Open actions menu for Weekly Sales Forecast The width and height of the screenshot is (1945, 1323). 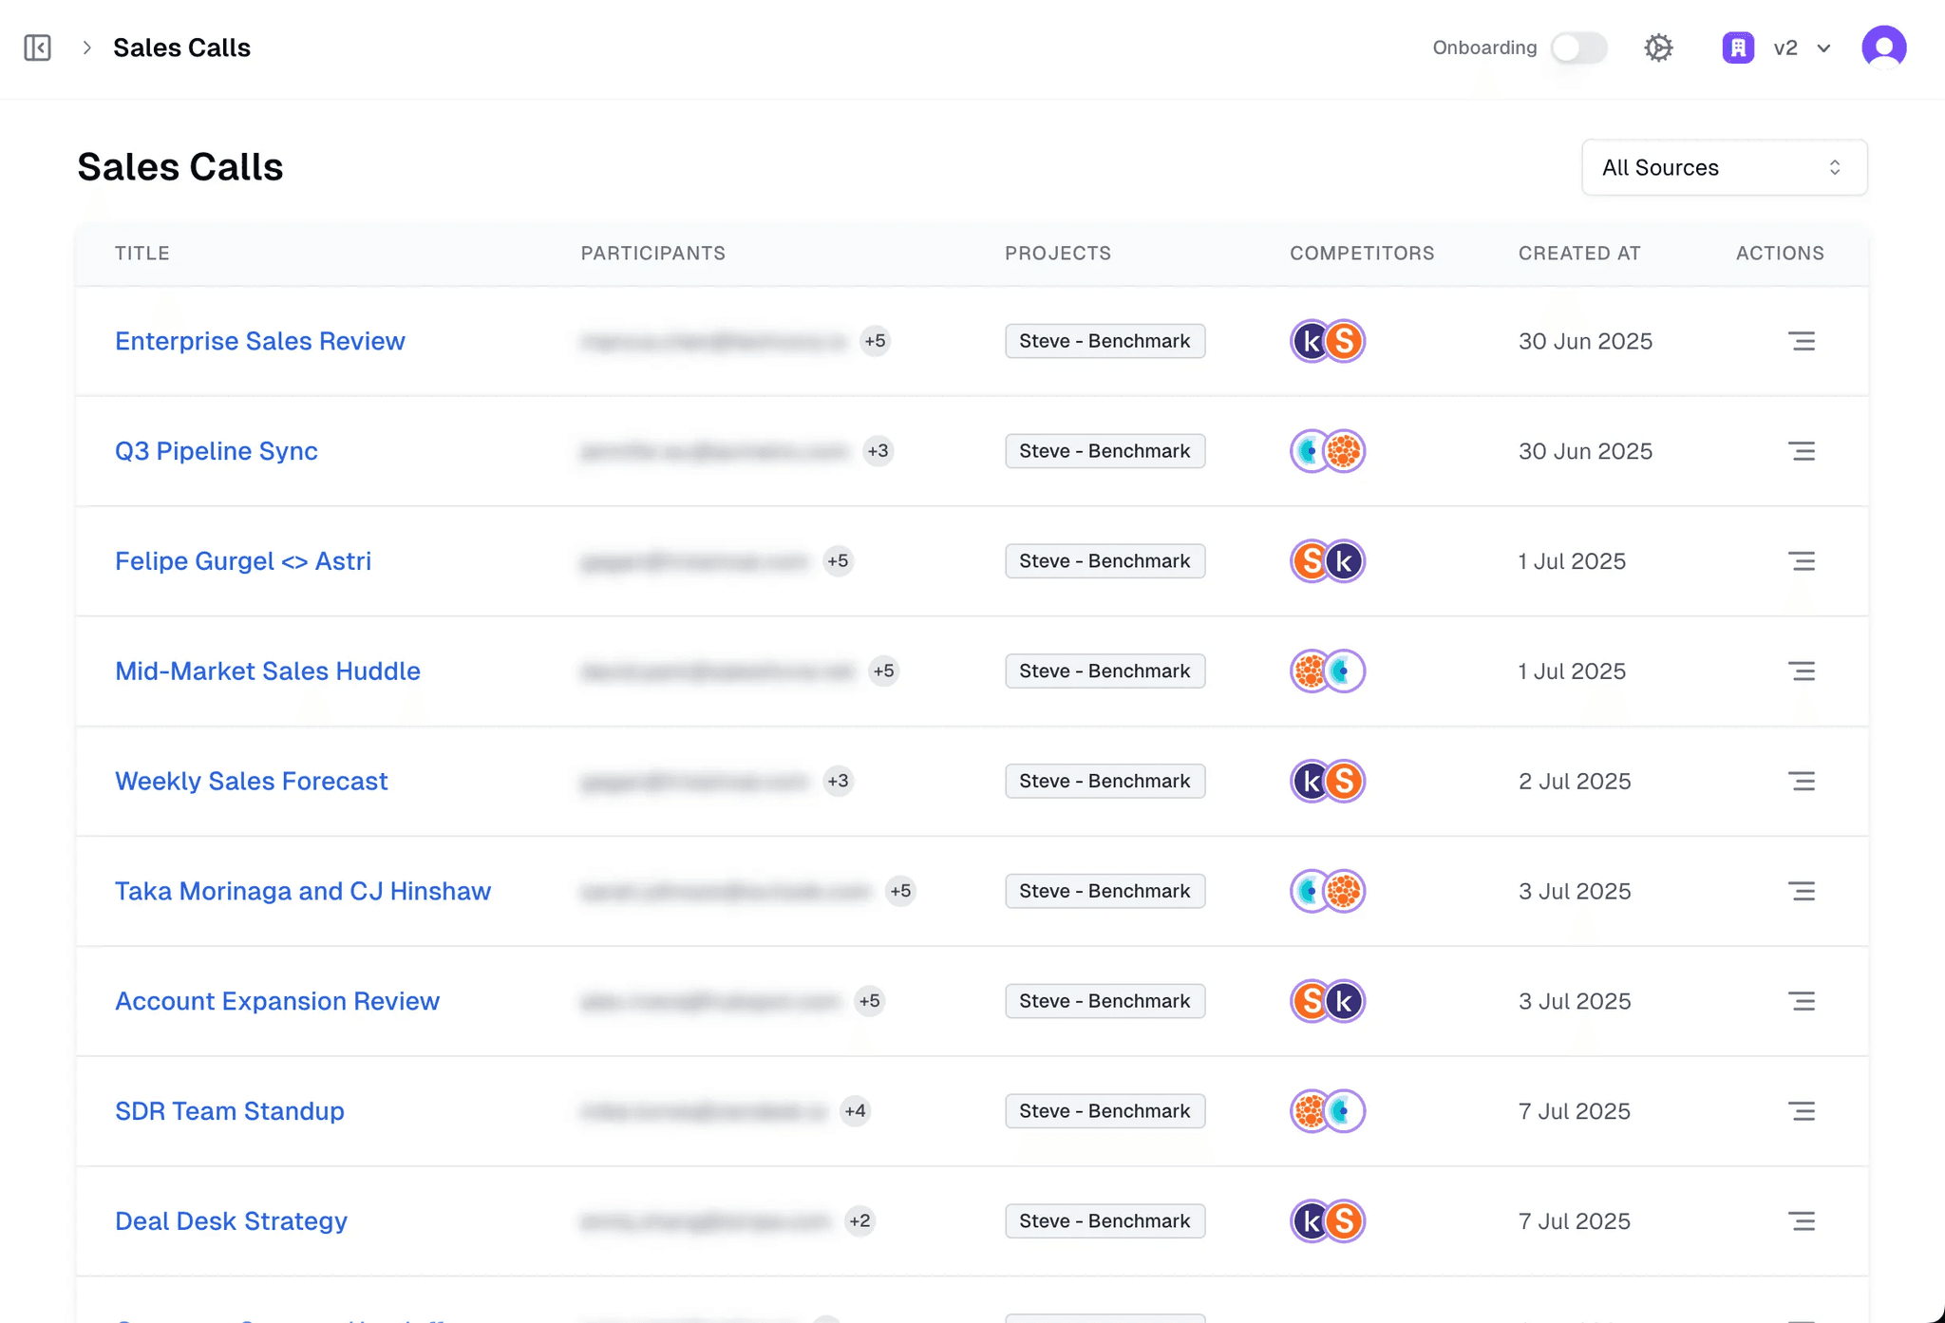[x=1801, y=781]
